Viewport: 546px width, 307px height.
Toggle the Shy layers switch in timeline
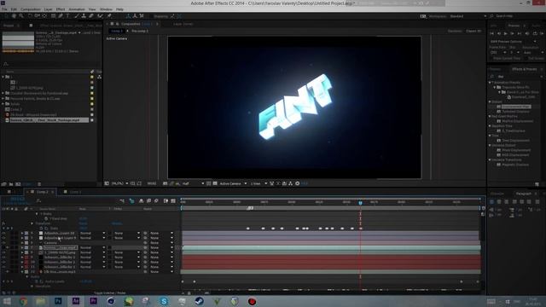[x=141, y=201]
